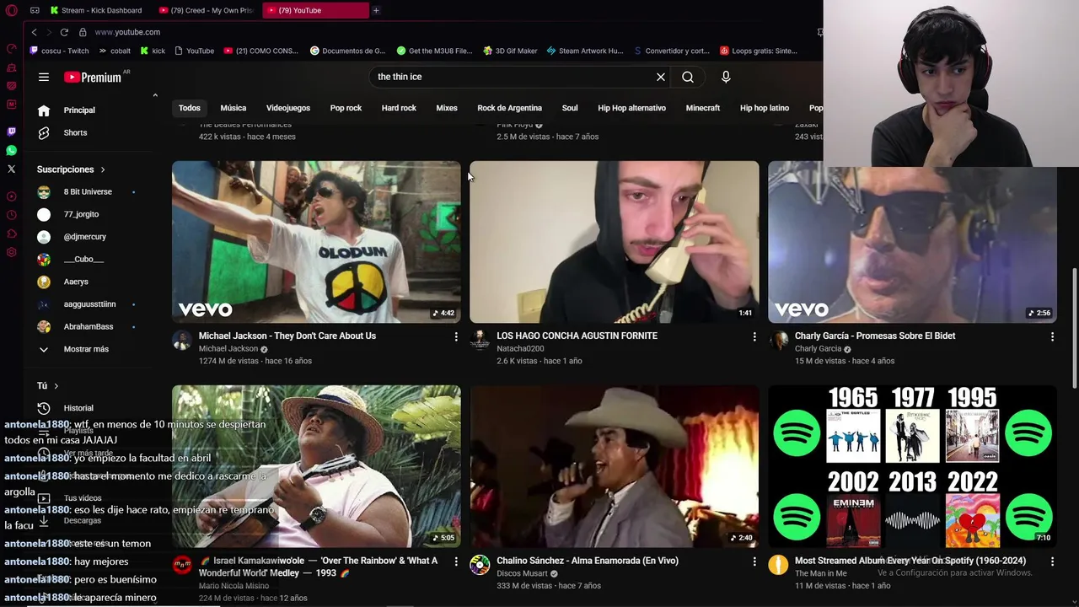Open the player icon in Opera sidebar
This screenshot has width=1079, height=607.
[11, 196]
